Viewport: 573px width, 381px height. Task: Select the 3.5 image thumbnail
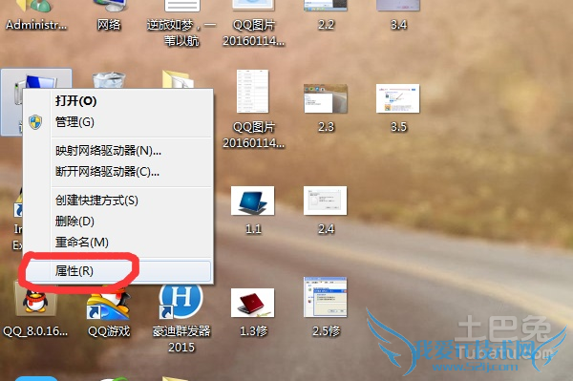398,98
